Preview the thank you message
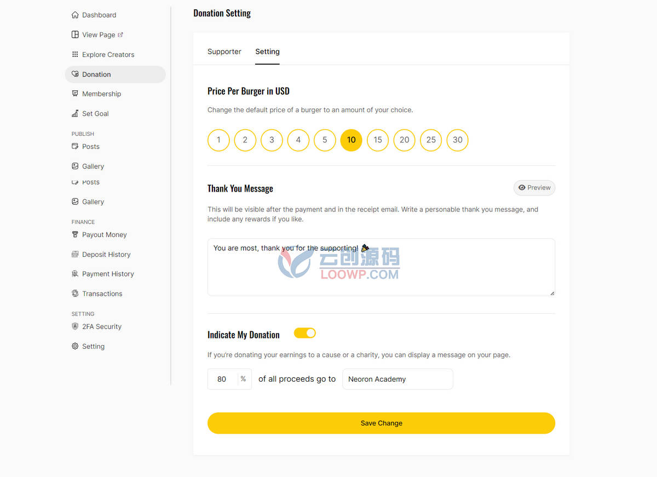The width and height of the screenshot is (657, 477). tap(534, 188)
